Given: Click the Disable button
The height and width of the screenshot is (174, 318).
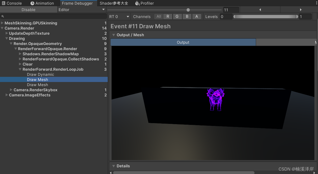Looking at the screenshot, I should (29, 9).
